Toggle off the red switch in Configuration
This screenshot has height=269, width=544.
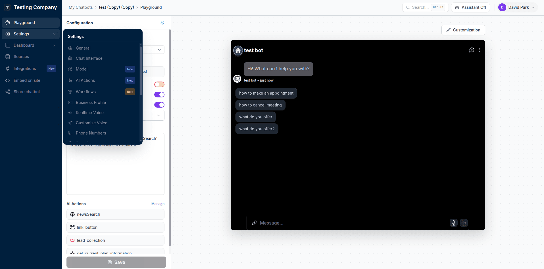coord(159,84)
